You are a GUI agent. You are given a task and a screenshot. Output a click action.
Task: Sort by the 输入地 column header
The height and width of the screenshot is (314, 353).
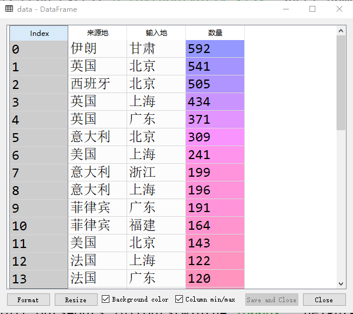(x=156, y=33)
